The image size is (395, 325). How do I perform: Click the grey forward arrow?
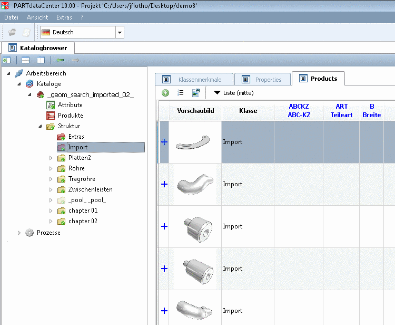tap(75, 60)
